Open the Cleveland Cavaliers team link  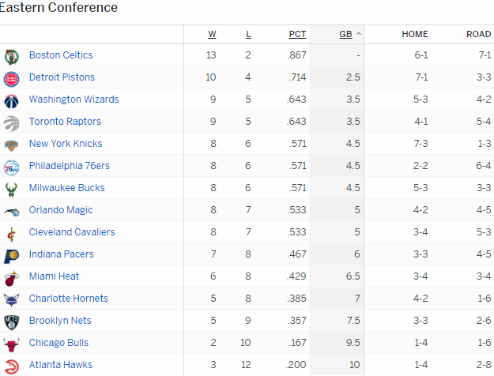72,232
